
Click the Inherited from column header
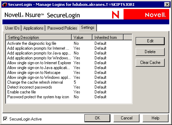(108, 37)
